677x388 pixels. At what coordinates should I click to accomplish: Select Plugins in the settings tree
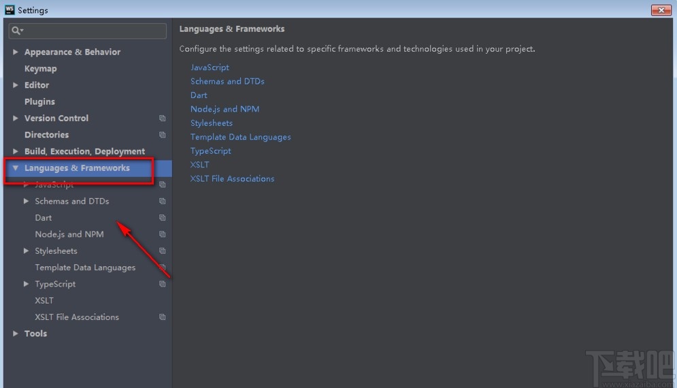pos(39,101)
